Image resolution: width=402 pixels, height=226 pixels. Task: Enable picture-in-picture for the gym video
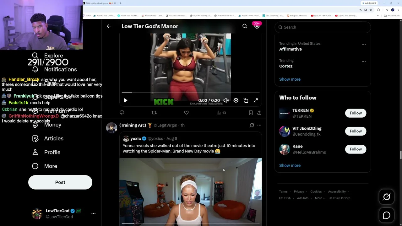(x=246, y=100)
